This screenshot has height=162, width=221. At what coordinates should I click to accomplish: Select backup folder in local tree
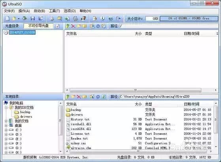tap(25, 112)
